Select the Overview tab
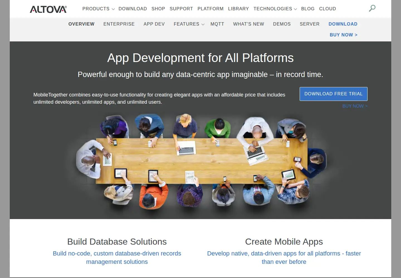The height and width of the screenshot is (278, 401). click(x=81, y=24)
